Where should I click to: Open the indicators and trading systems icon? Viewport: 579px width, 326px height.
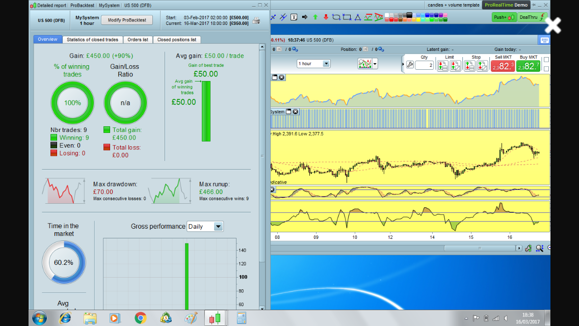point(364,64)
